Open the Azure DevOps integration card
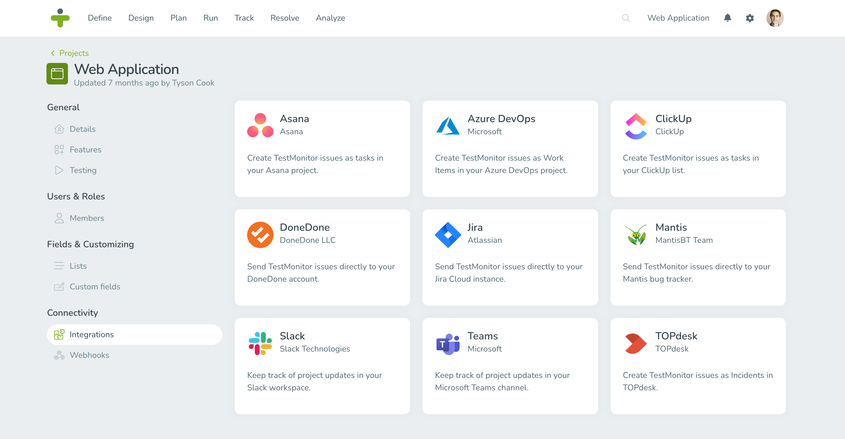Image resolution: width=845 pixels, height=439 pixels. click(x=510, y=149)
